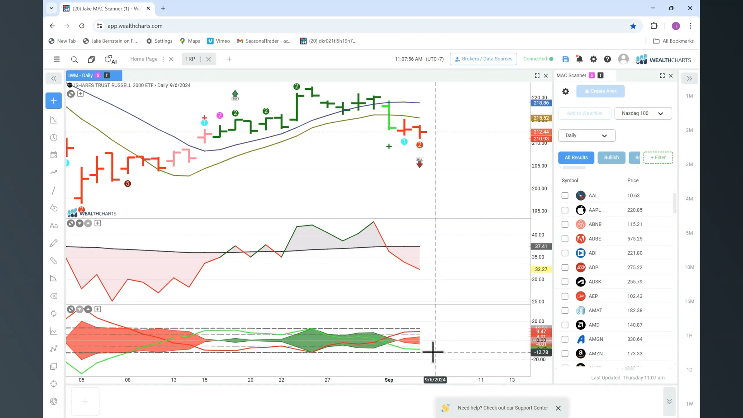Open the Daily timeframe dropdown
The width and height of the screenshot is (743, 418).
587,135
